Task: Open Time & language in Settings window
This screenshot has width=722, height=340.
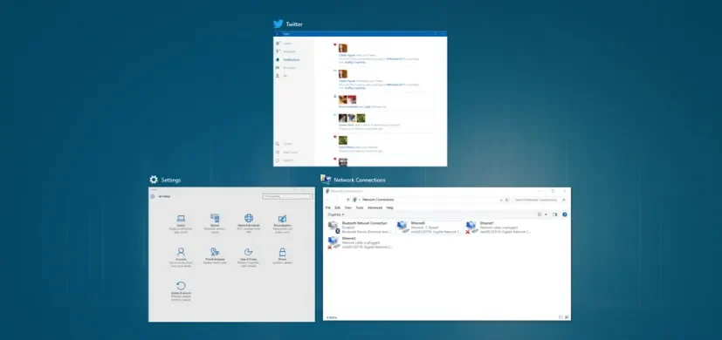Action: tap(215, 256)
